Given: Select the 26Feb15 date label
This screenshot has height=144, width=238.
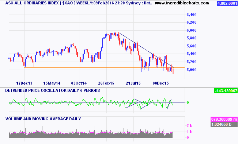Looking at the screenshot, I should pos(106,83).
